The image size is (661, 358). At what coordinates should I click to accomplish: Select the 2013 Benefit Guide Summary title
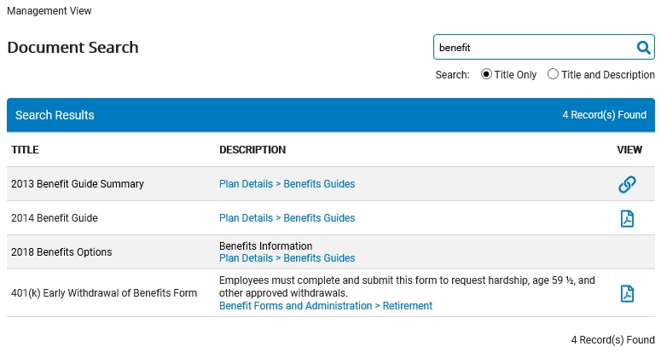tap(78, 184)
